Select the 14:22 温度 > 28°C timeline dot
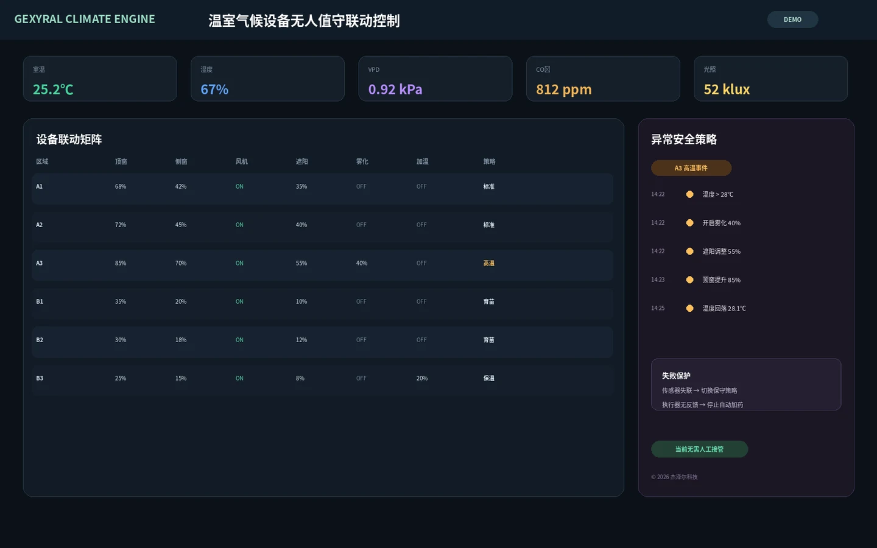The image size is (877, 548). point(689,194)
